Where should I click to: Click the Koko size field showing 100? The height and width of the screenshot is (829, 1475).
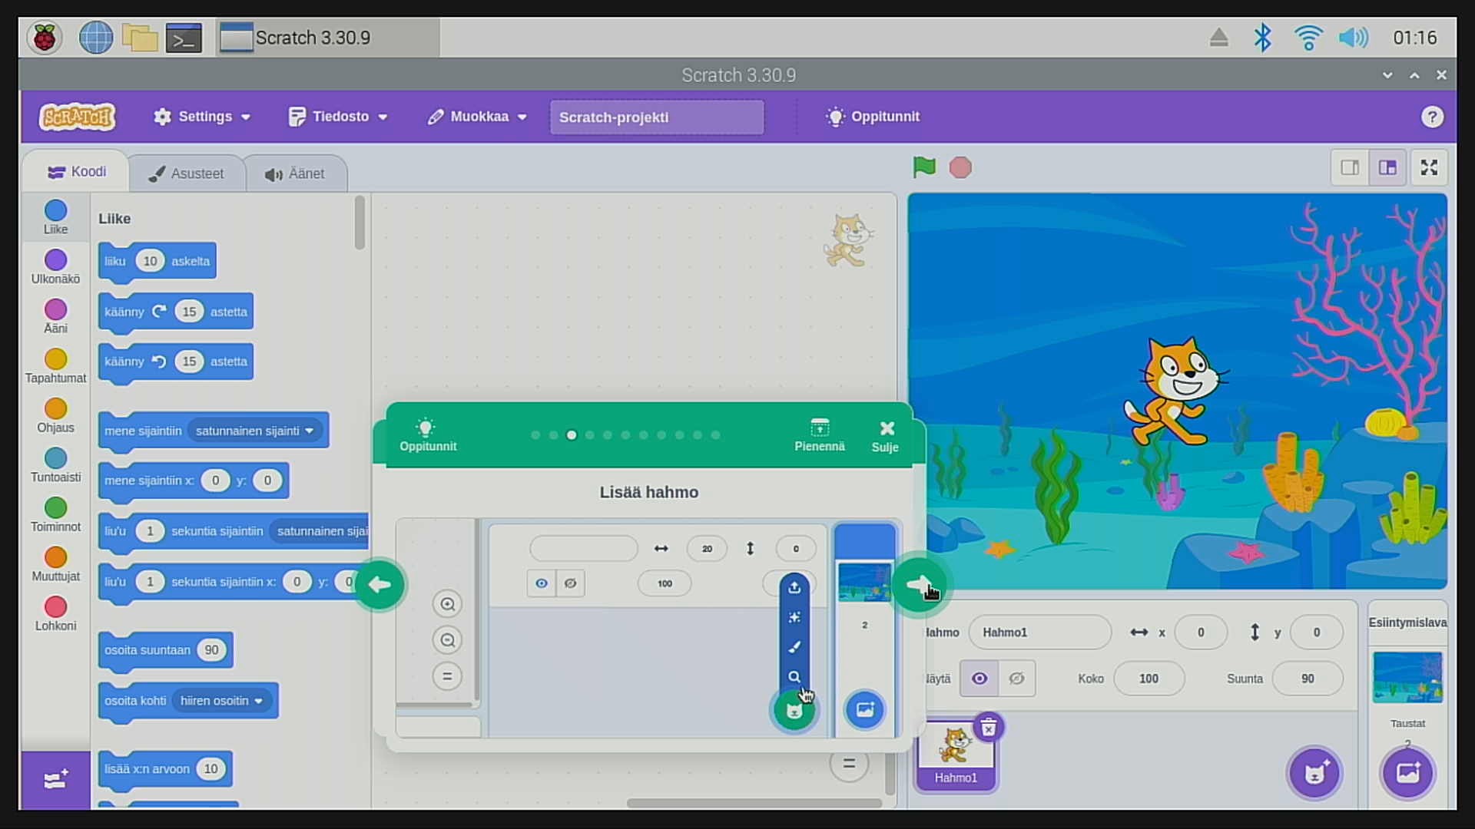click(1149, 679)
